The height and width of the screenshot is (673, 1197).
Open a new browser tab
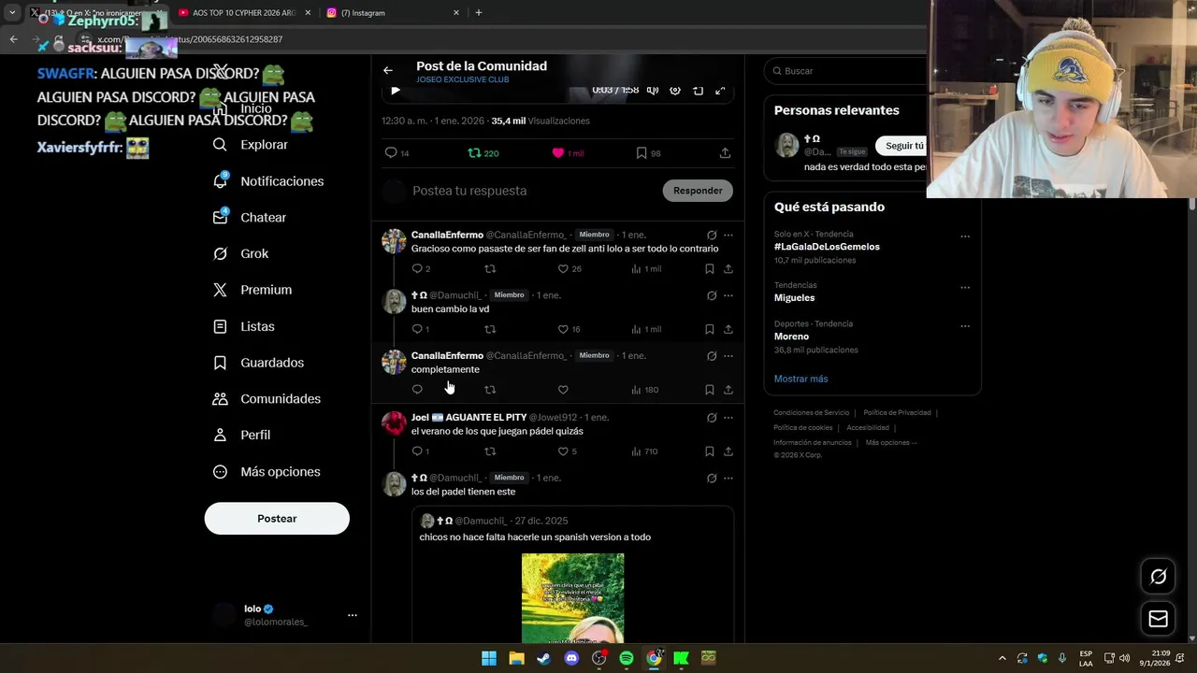click(x=479, y=13)
